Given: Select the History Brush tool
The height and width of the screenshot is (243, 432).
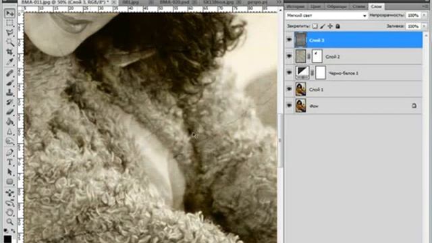Looking at the screenshot, I should pos(10,102).
